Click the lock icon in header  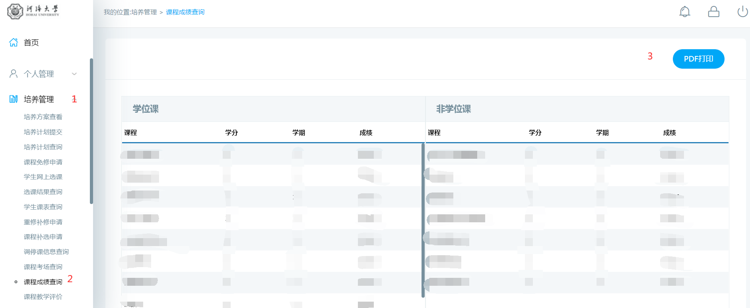point(713,12)
